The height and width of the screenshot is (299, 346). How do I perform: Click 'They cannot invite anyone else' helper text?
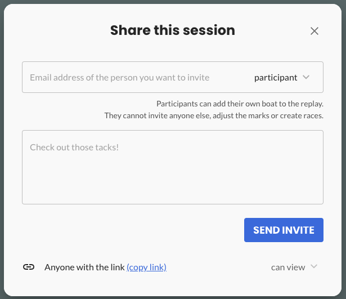pos(214,115)
